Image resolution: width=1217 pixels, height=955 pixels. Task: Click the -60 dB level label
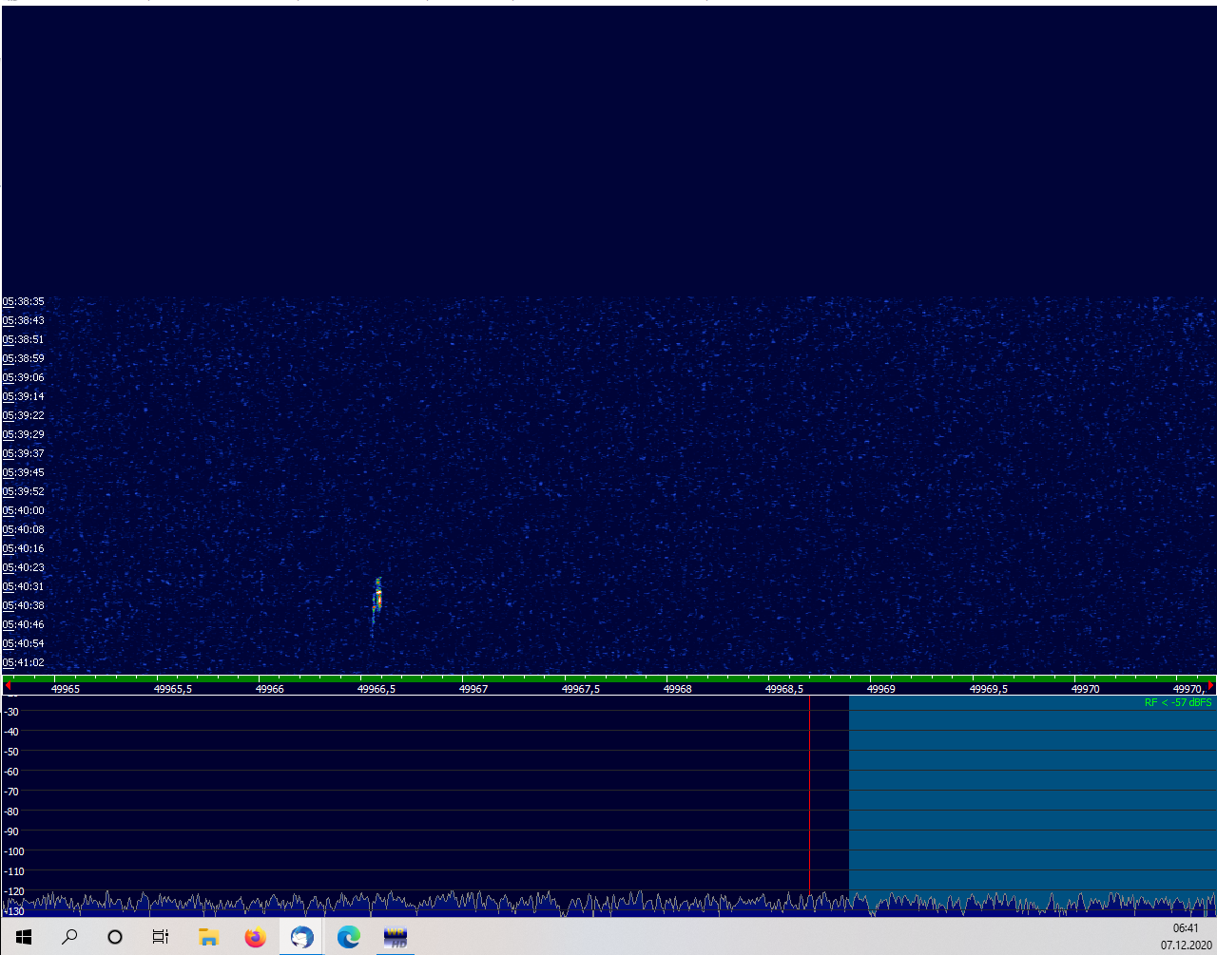pos(11,772)
